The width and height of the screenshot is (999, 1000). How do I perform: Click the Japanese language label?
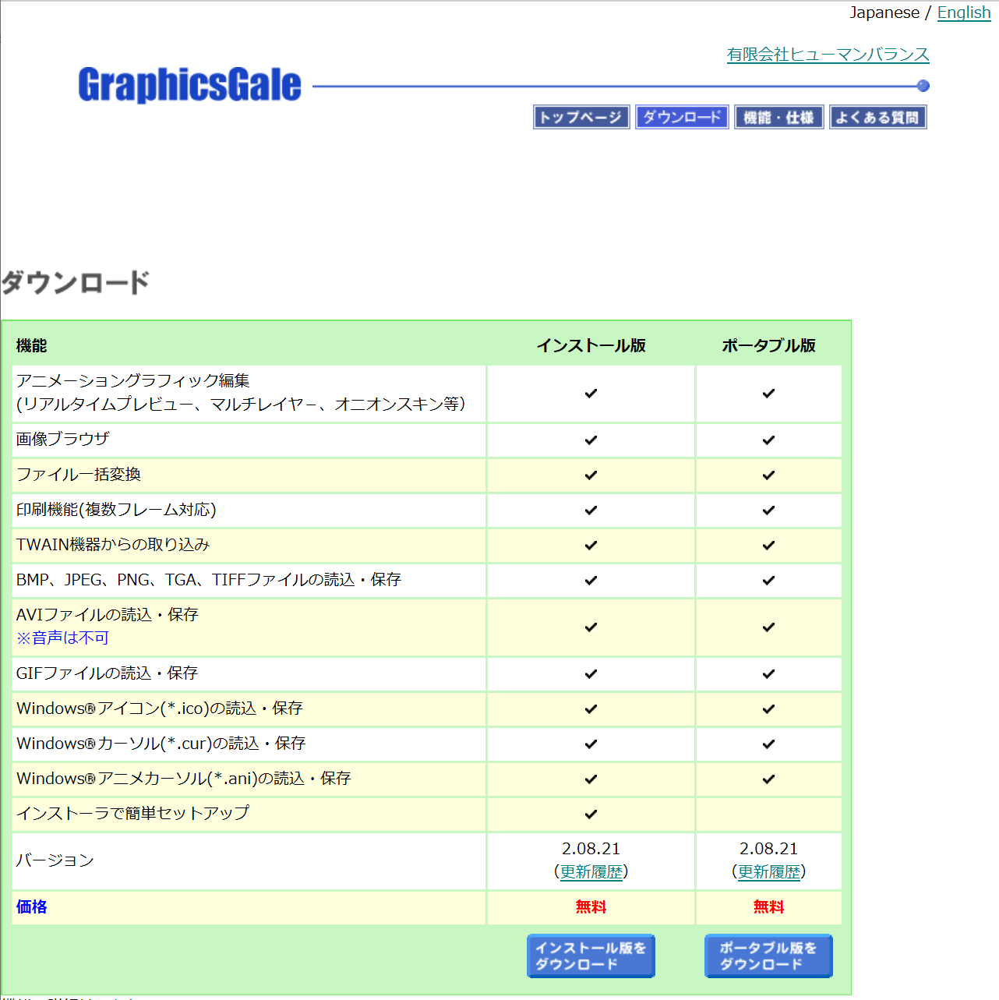pyautogui.click(x=884, y=12)
